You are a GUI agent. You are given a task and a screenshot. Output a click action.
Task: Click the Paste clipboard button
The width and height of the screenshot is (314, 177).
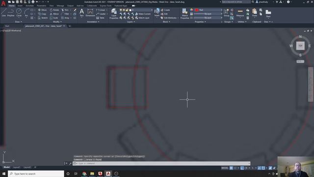(255, 12)
